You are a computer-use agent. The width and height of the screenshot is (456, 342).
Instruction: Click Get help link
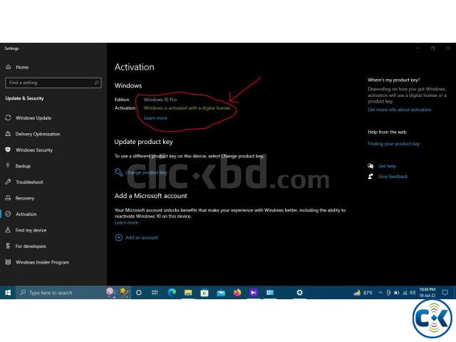point(387,166)
